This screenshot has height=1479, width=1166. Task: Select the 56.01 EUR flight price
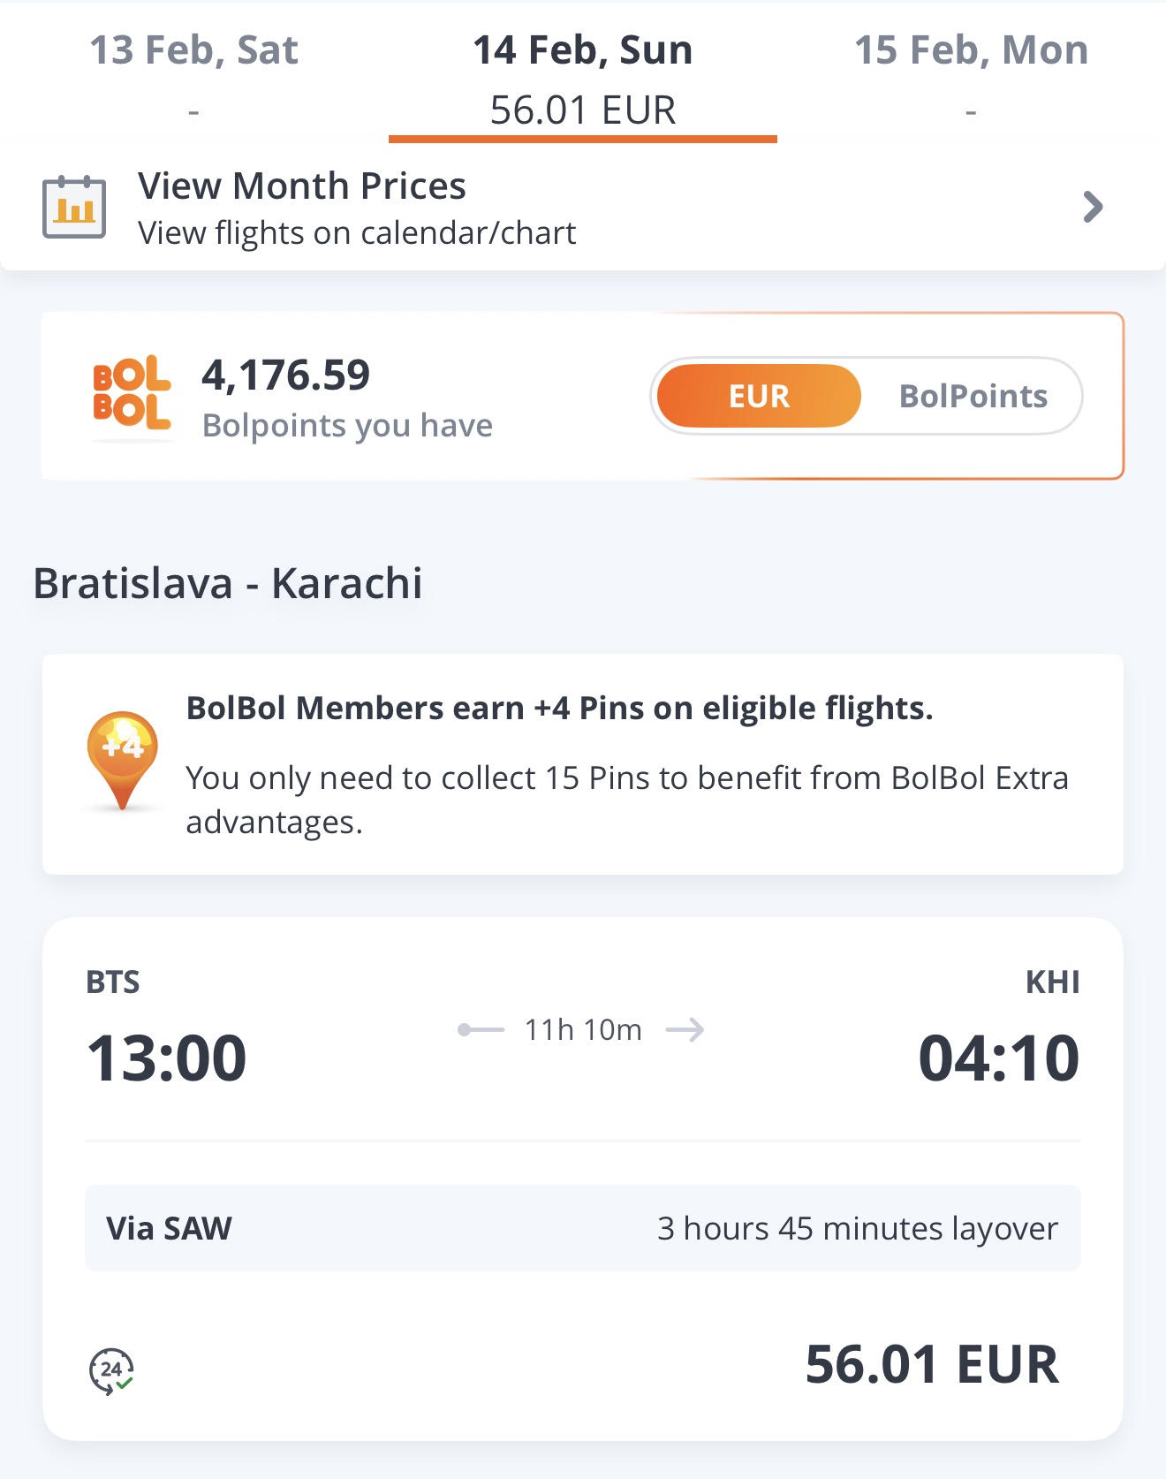(932, 1364)
